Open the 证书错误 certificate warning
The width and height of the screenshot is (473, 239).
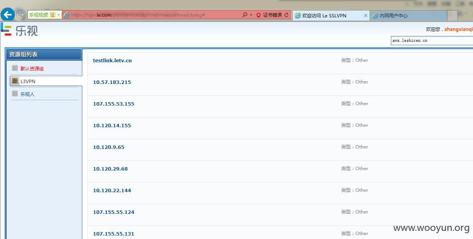click(x=272, y=15)
